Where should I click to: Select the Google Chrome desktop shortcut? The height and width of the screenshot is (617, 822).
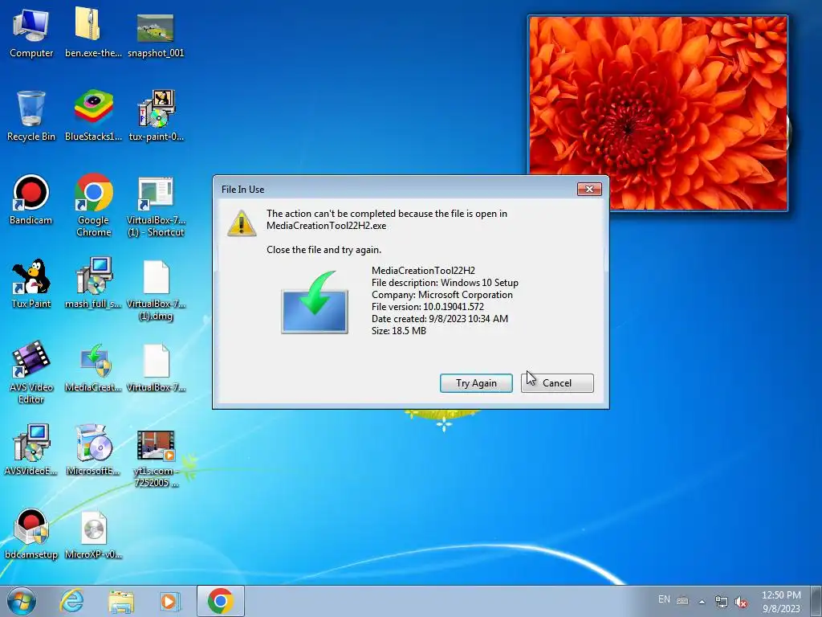pyautogui.click(x=93, y=205)
